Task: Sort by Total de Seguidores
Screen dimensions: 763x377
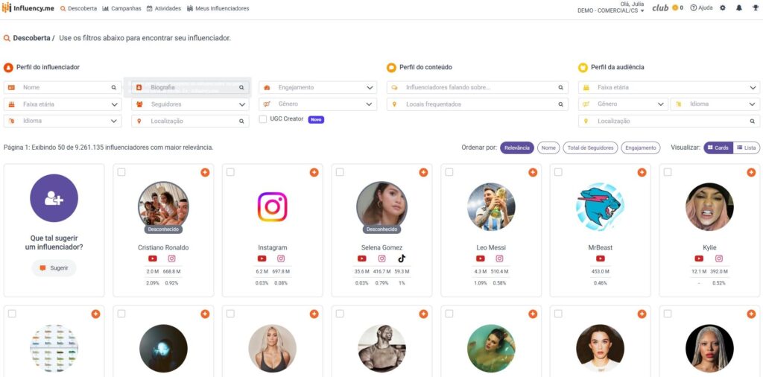Action: pyautogui.click(x=590, y=148)
